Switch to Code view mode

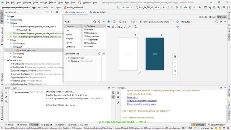(x=203, y=17)
